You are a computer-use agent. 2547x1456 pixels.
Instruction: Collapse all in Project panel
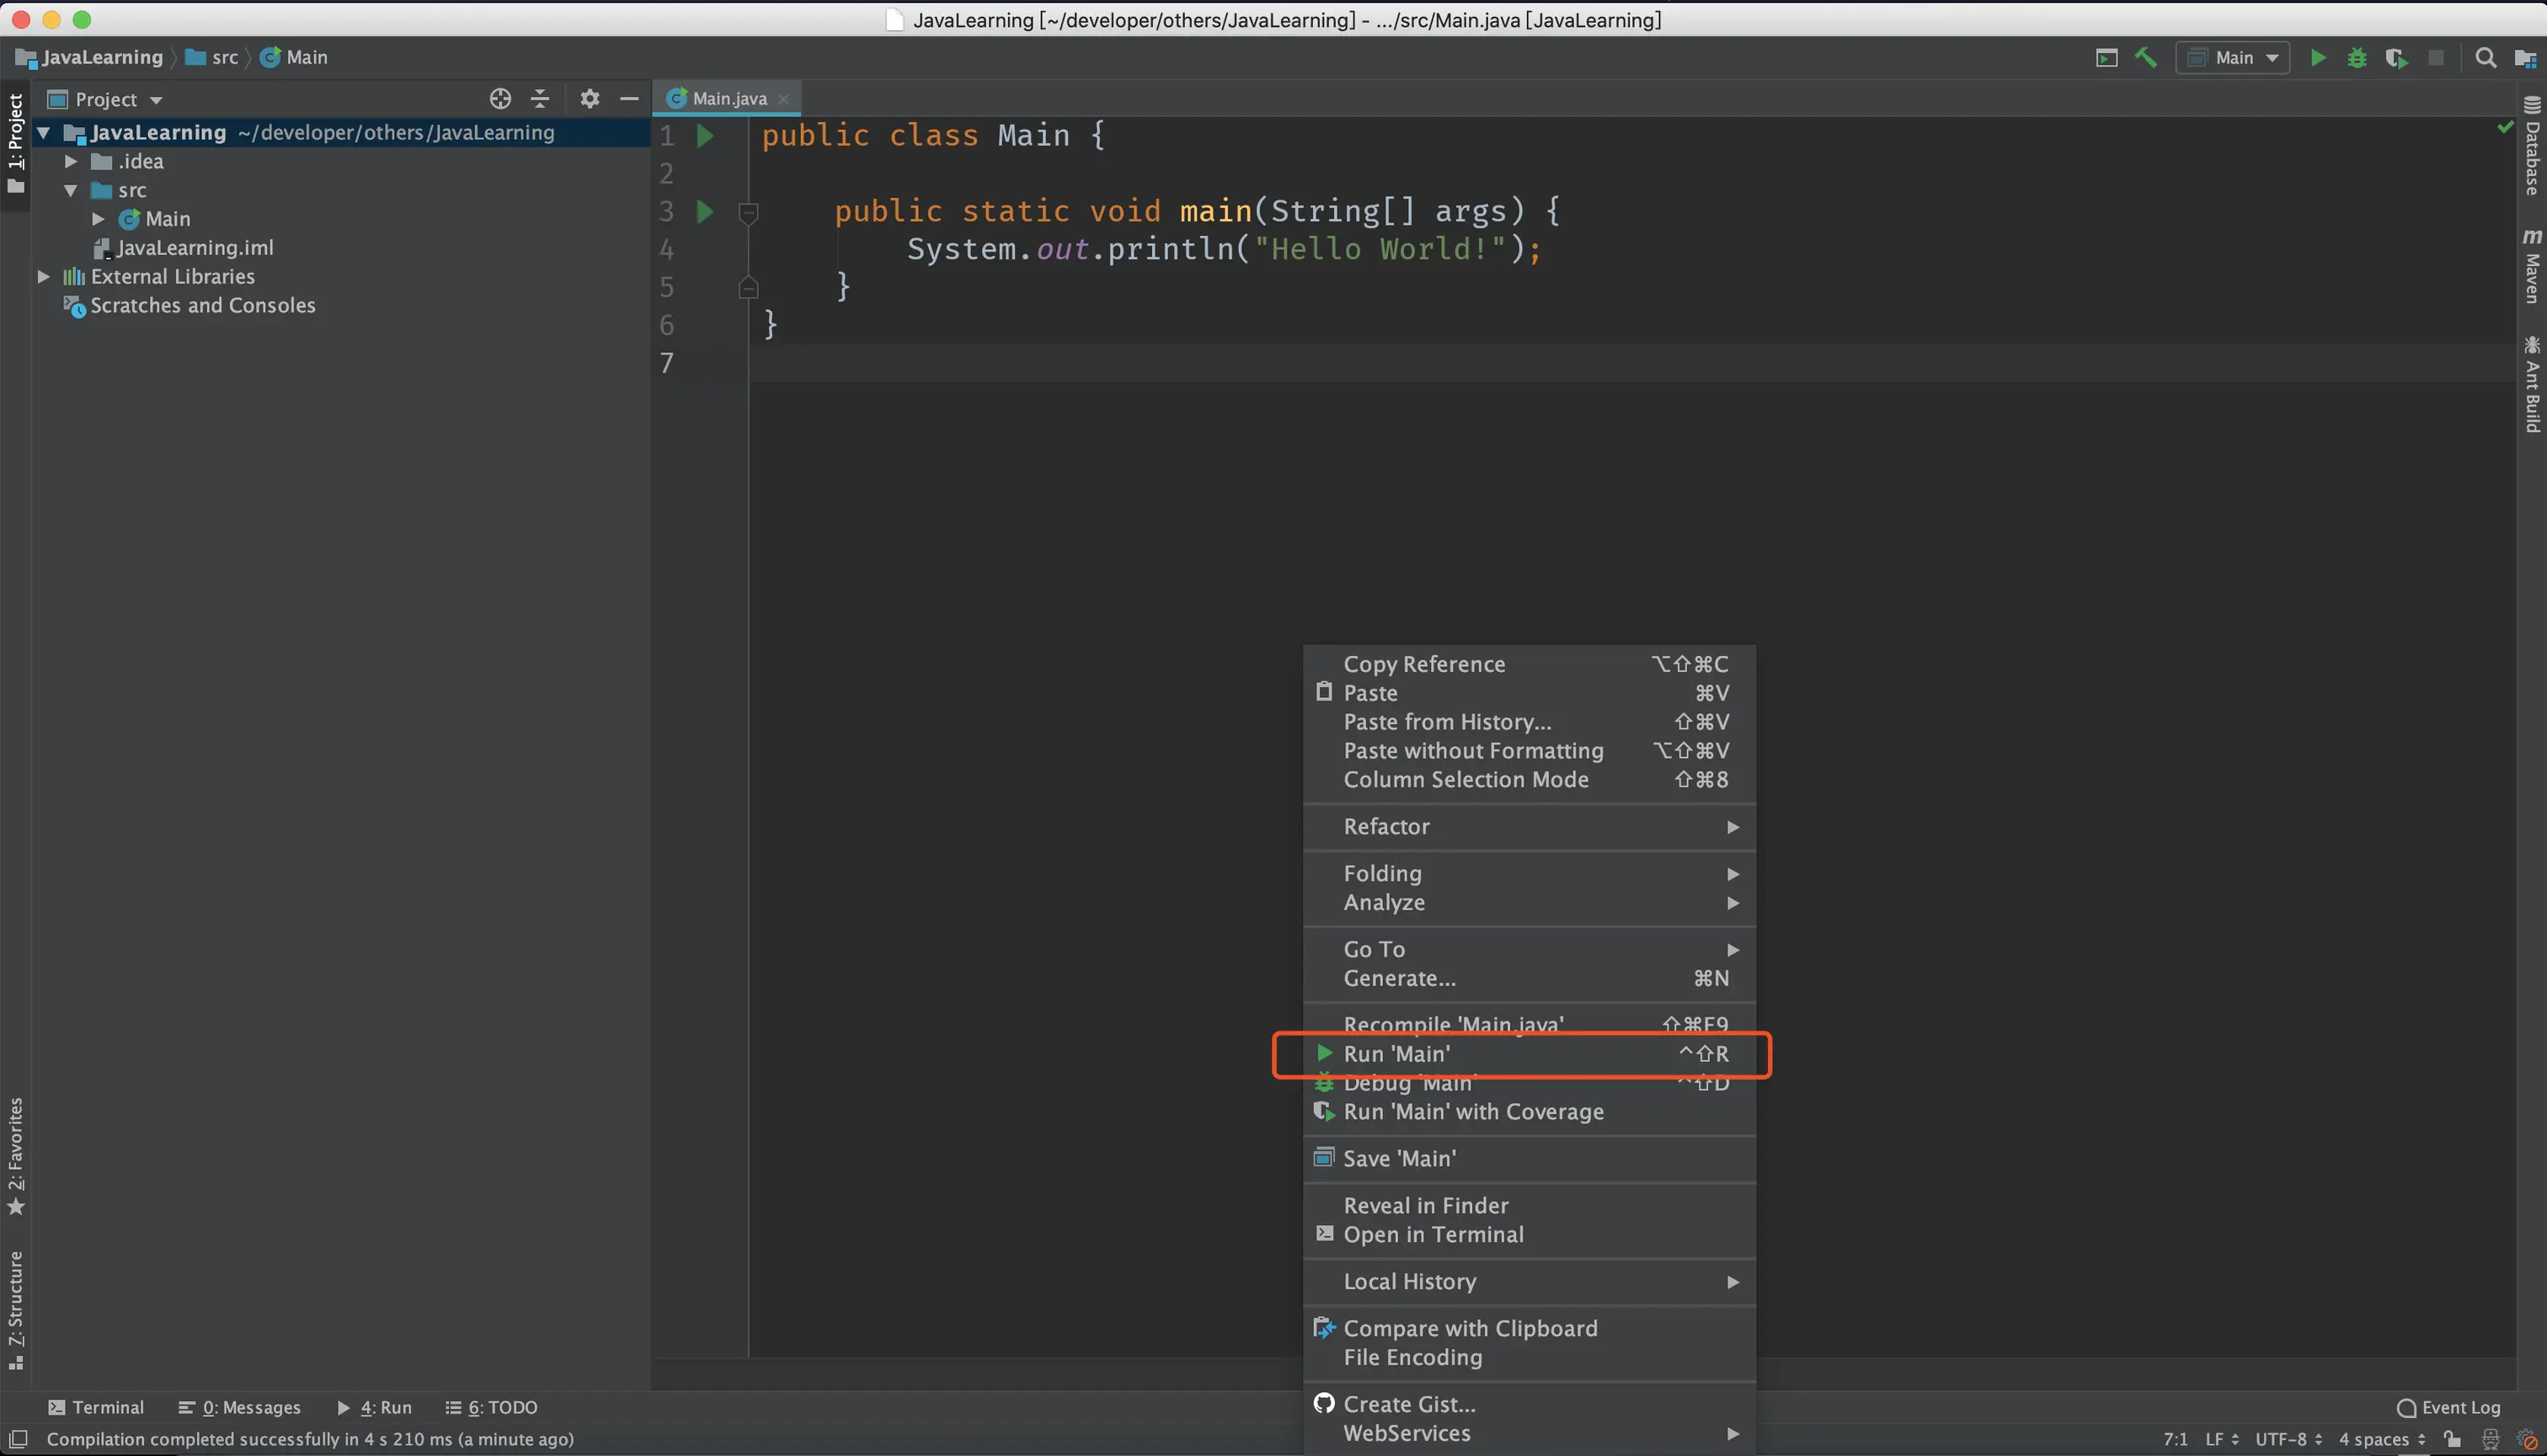click(540, 99)
